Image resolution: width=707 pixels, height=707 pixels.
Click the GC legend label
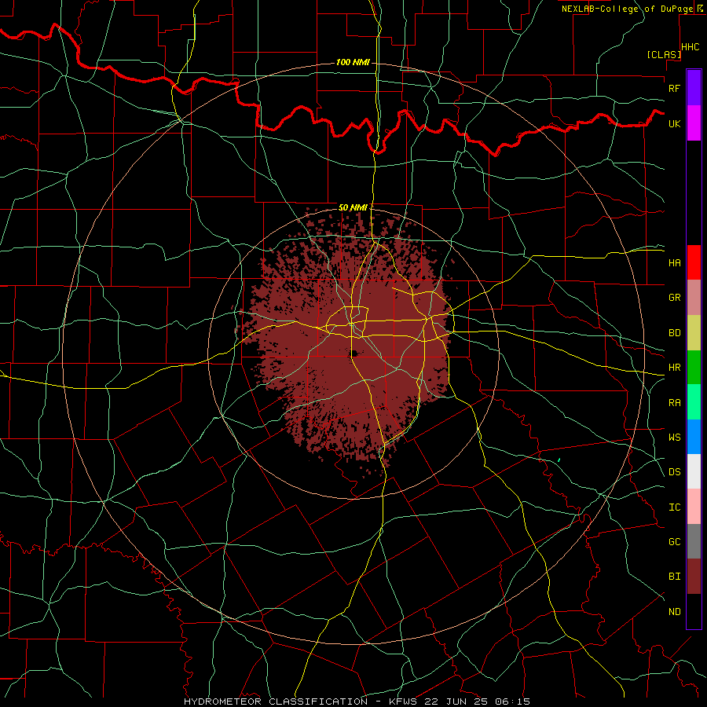[674, 542]
